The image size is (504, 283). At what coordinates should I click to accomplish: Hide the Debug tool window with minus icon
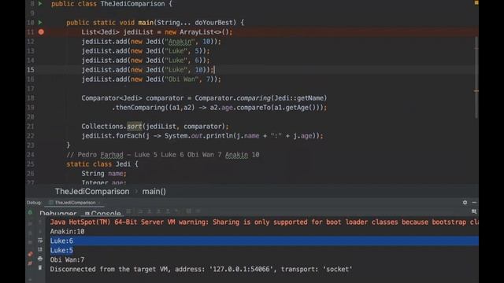[474, 202]
